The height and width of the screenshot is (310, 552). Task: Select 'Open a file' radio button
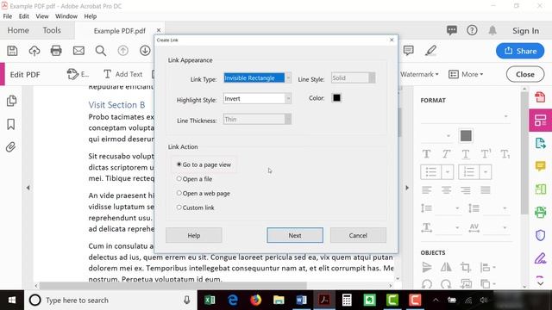coord(179,178)
